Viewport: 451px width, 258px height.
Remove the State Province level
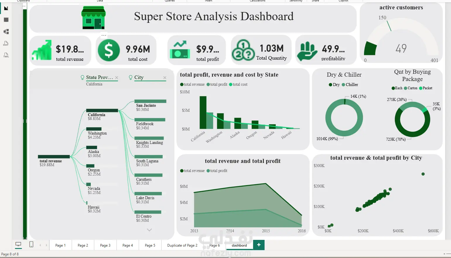click(x=116, y=78)
